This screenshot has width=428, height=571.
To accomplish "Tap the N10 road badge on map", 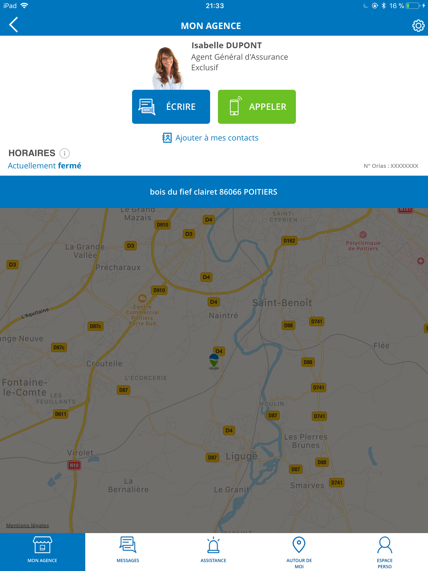I will pos(74,465).
